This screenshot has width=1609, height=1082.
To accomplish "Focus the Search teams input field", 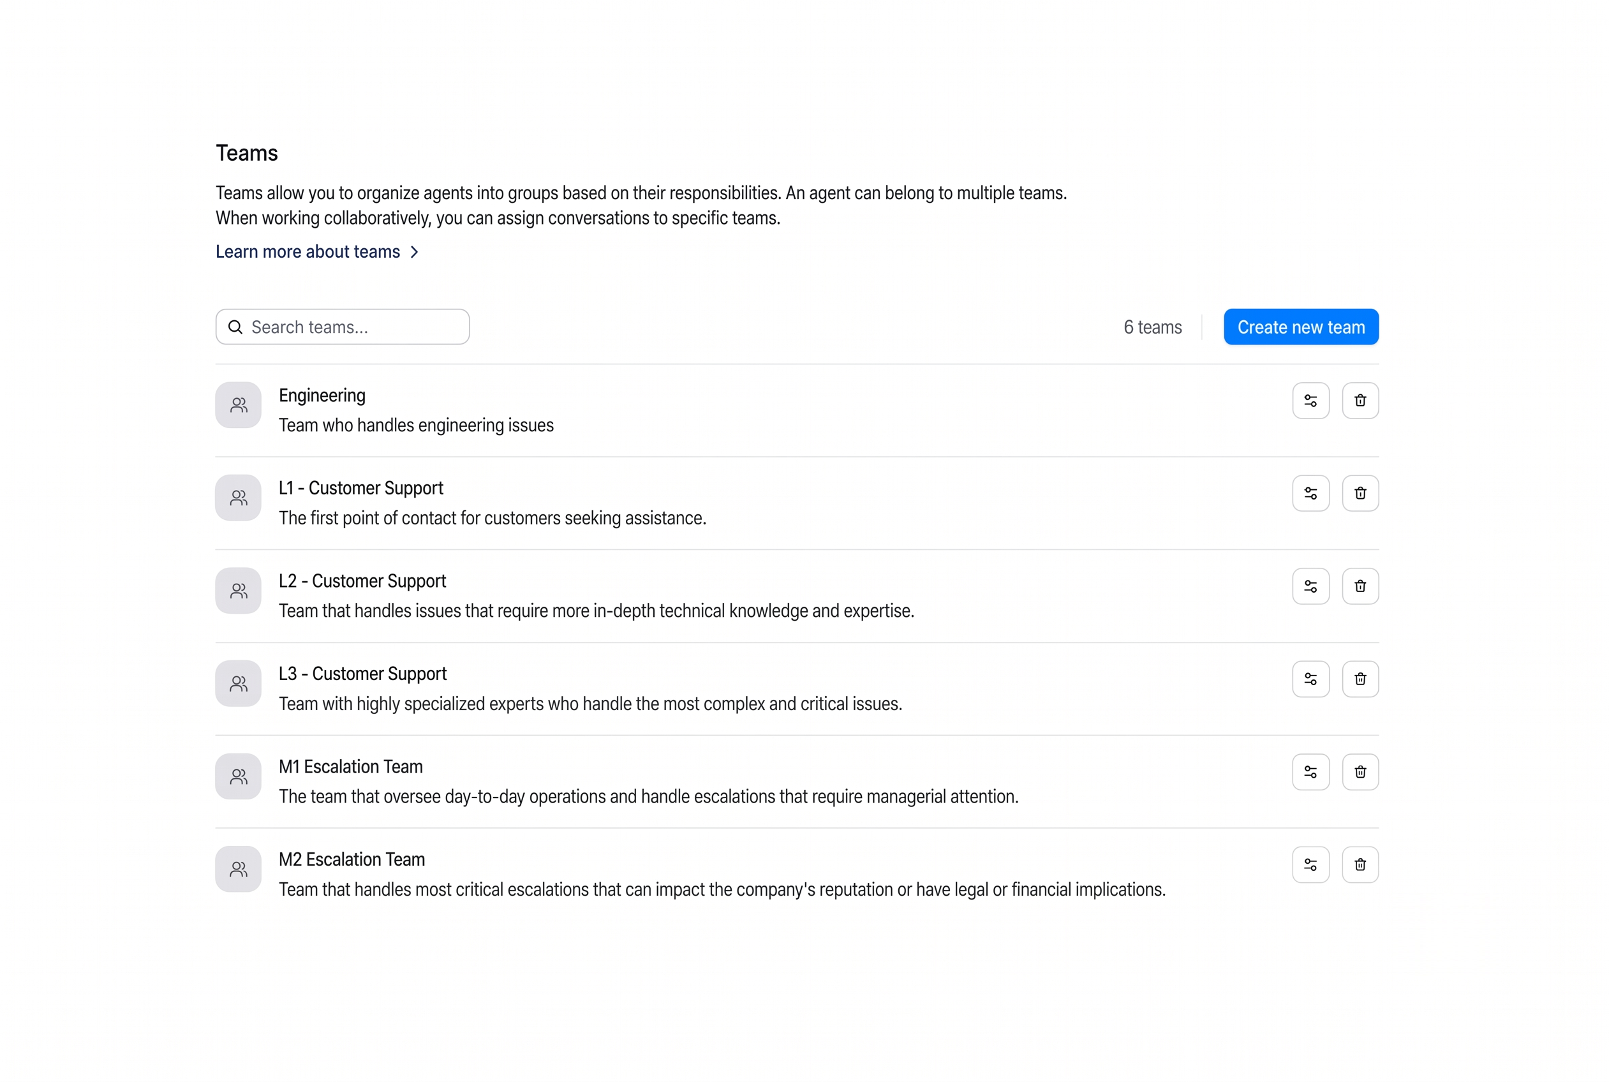I will click(x=342, y=327).
